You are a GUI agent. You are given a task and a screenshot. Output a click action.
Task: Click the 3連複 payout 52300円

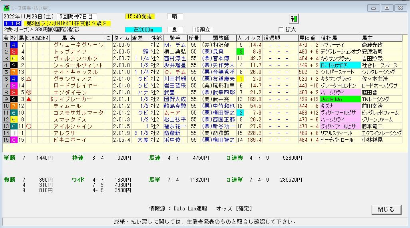click(x=293, y=158)
